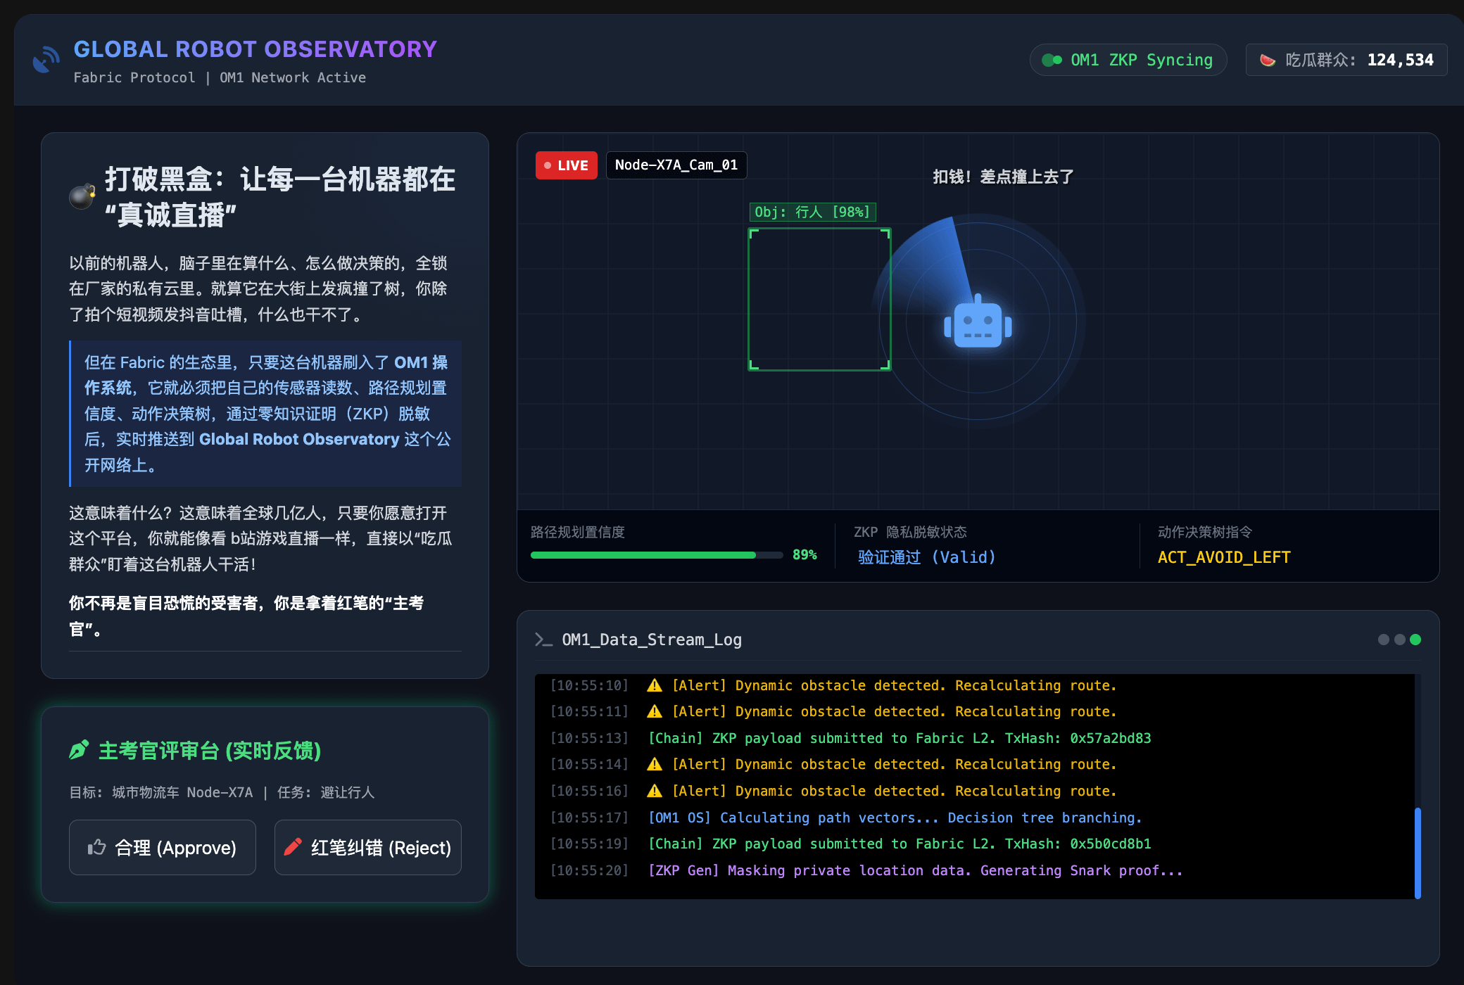The width and height of the screenshot is (1464, 985).
Task: Click the TxHash 0x57a2bd83 log entry
Action: click(900, 738)
